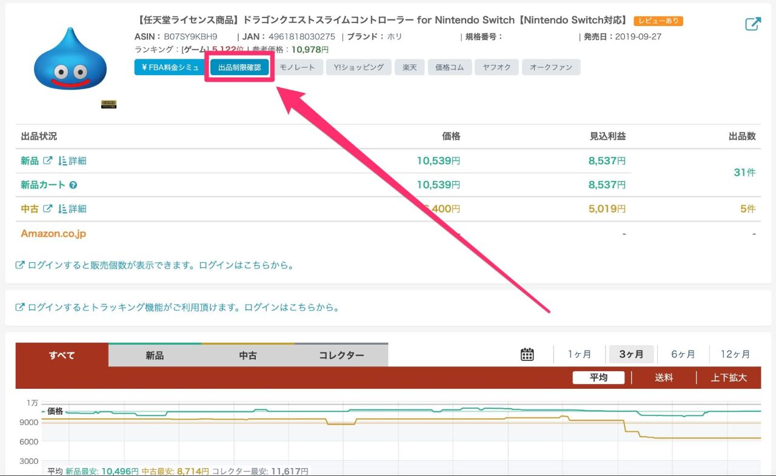The height and width of the screenshot is (476, 776).
Task: Click the 5件 used listing count
Action: [748, 208]
